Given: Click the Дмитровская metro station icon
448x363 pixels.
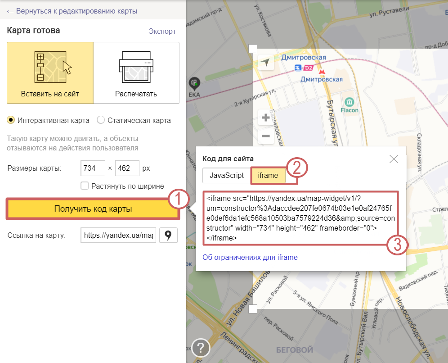Looking at the screenshot, I should [x=321, y=71].
